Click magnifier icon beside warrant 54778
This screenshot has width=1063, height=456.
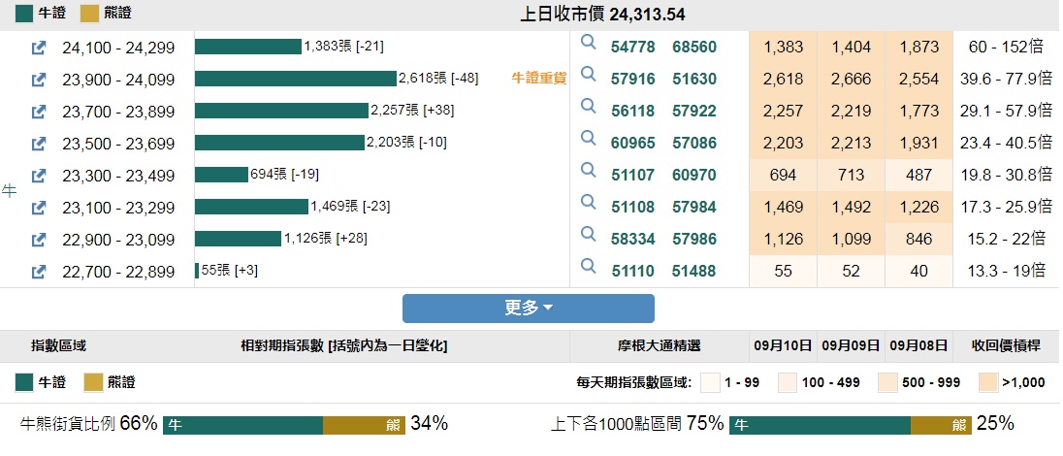click(588, 43)
